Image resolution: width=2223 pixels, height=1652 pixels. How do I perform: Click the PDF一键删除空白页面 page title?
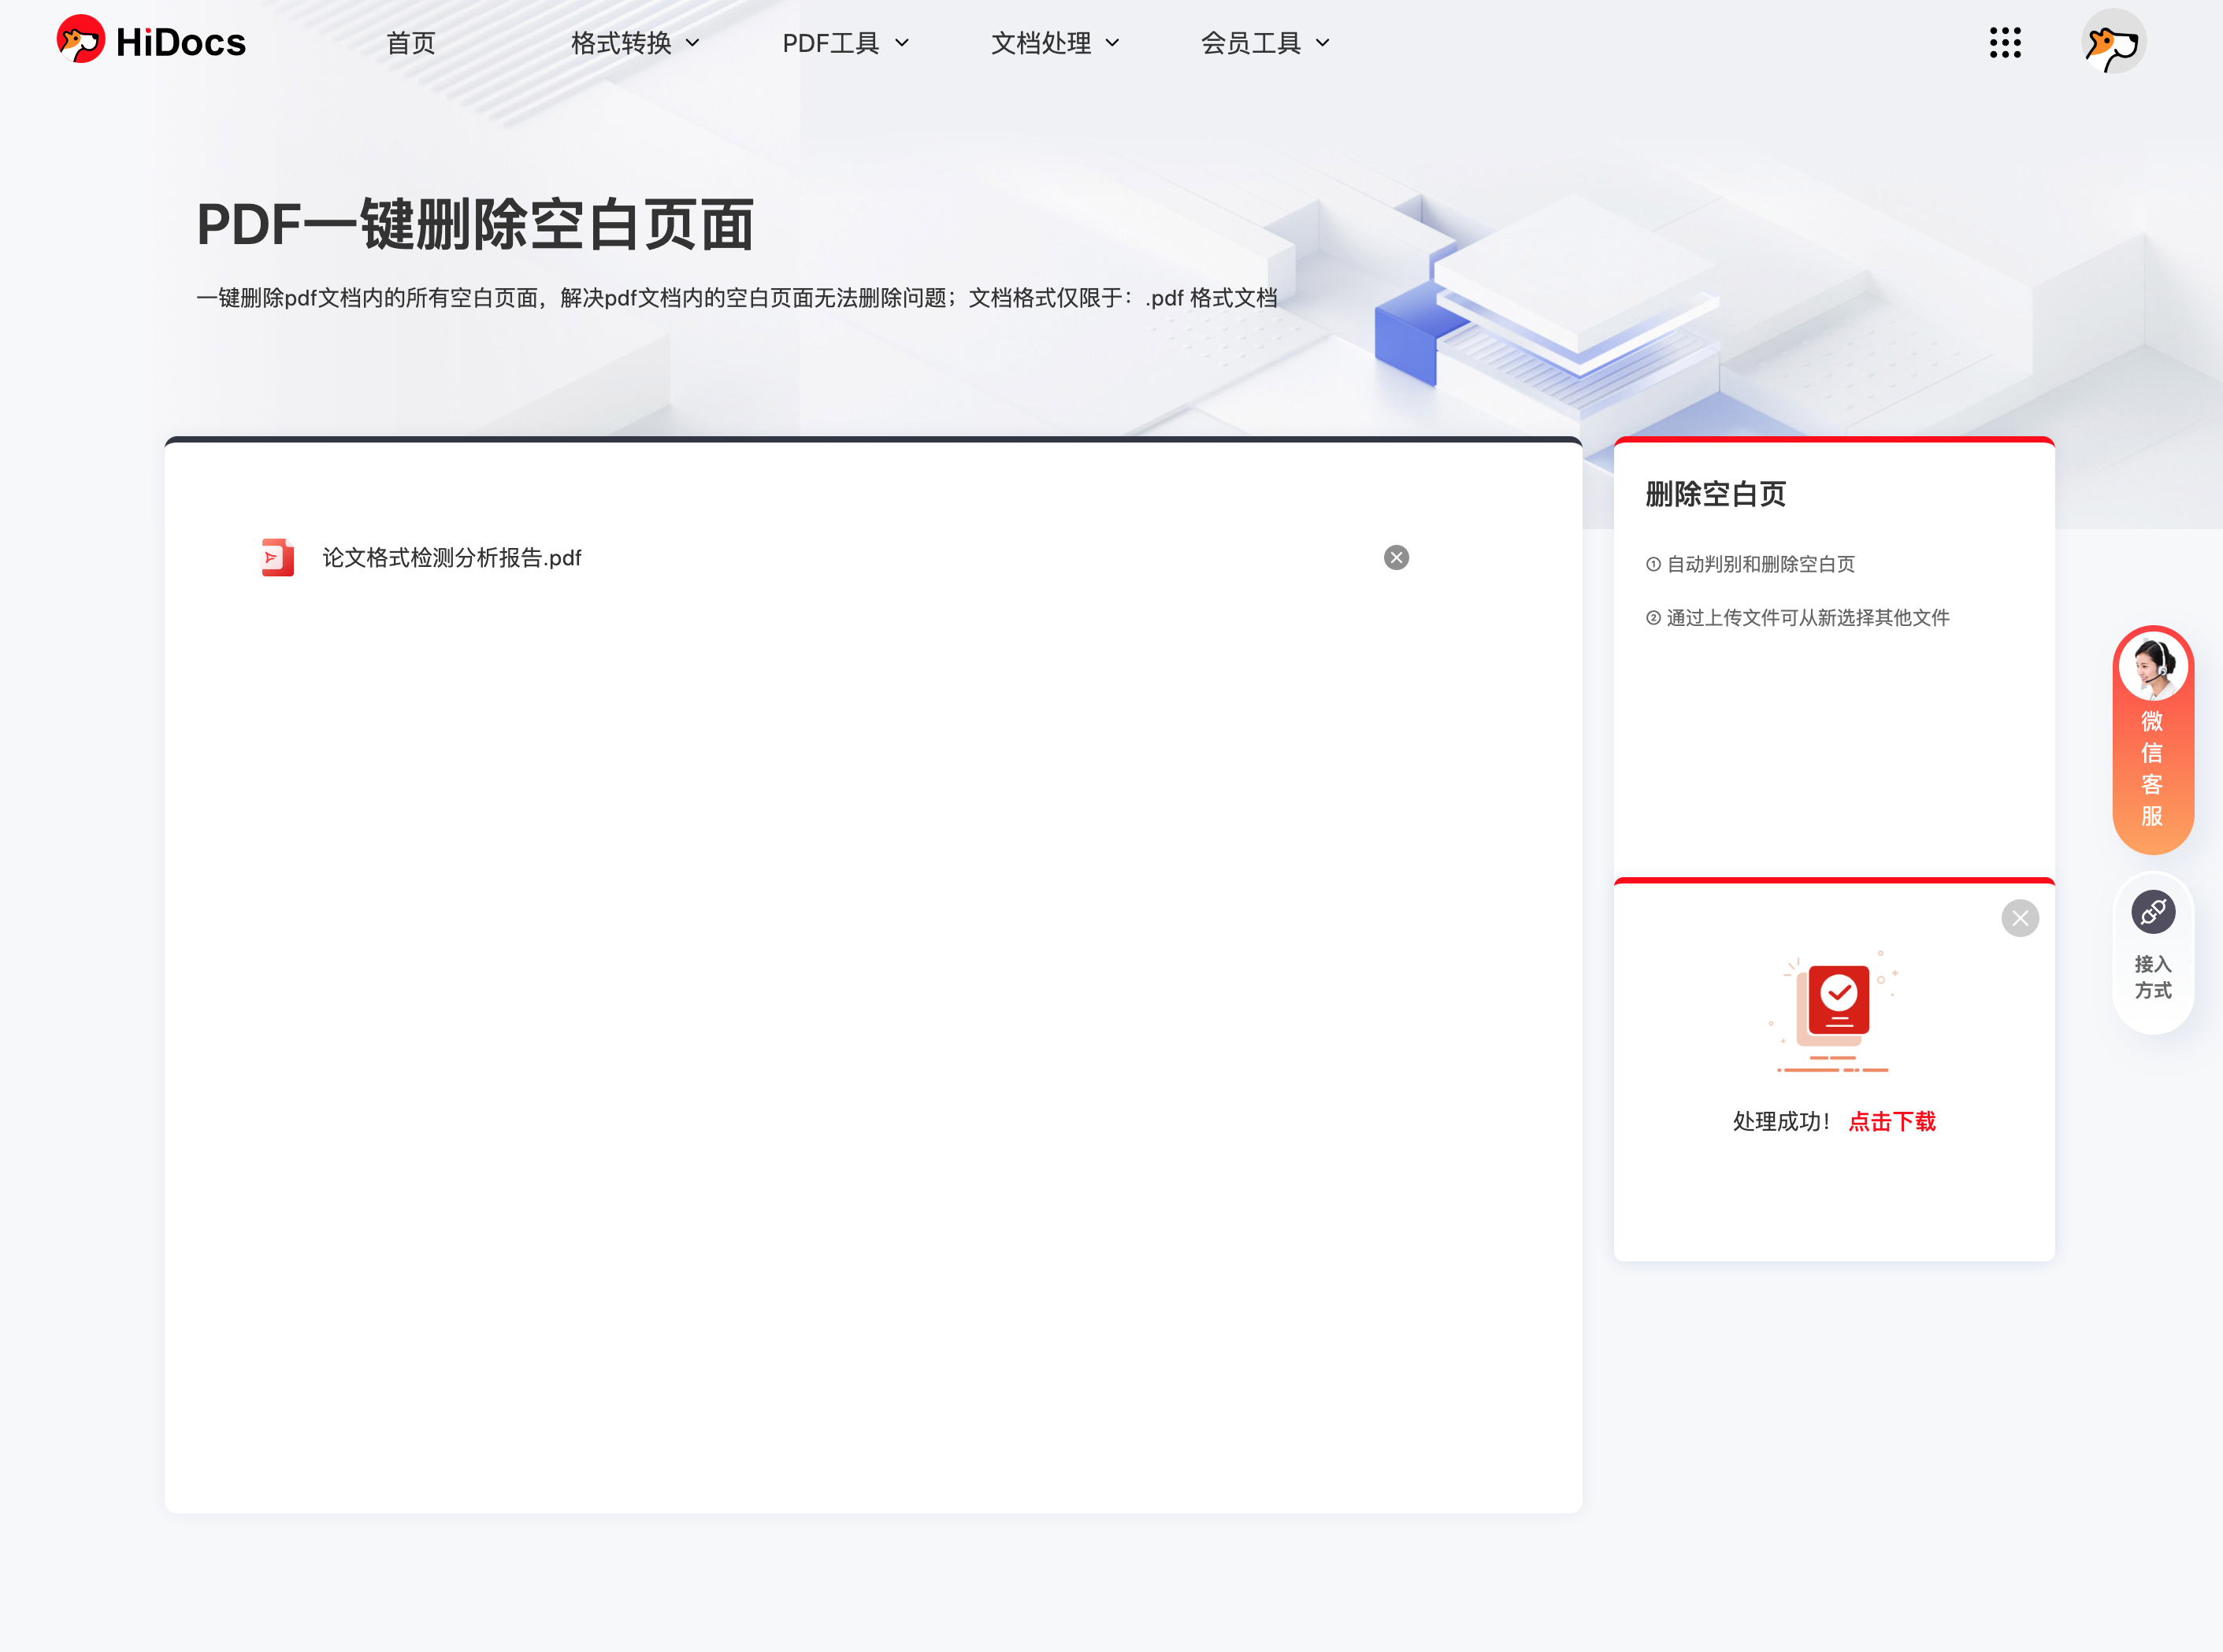tap(475, 224)
